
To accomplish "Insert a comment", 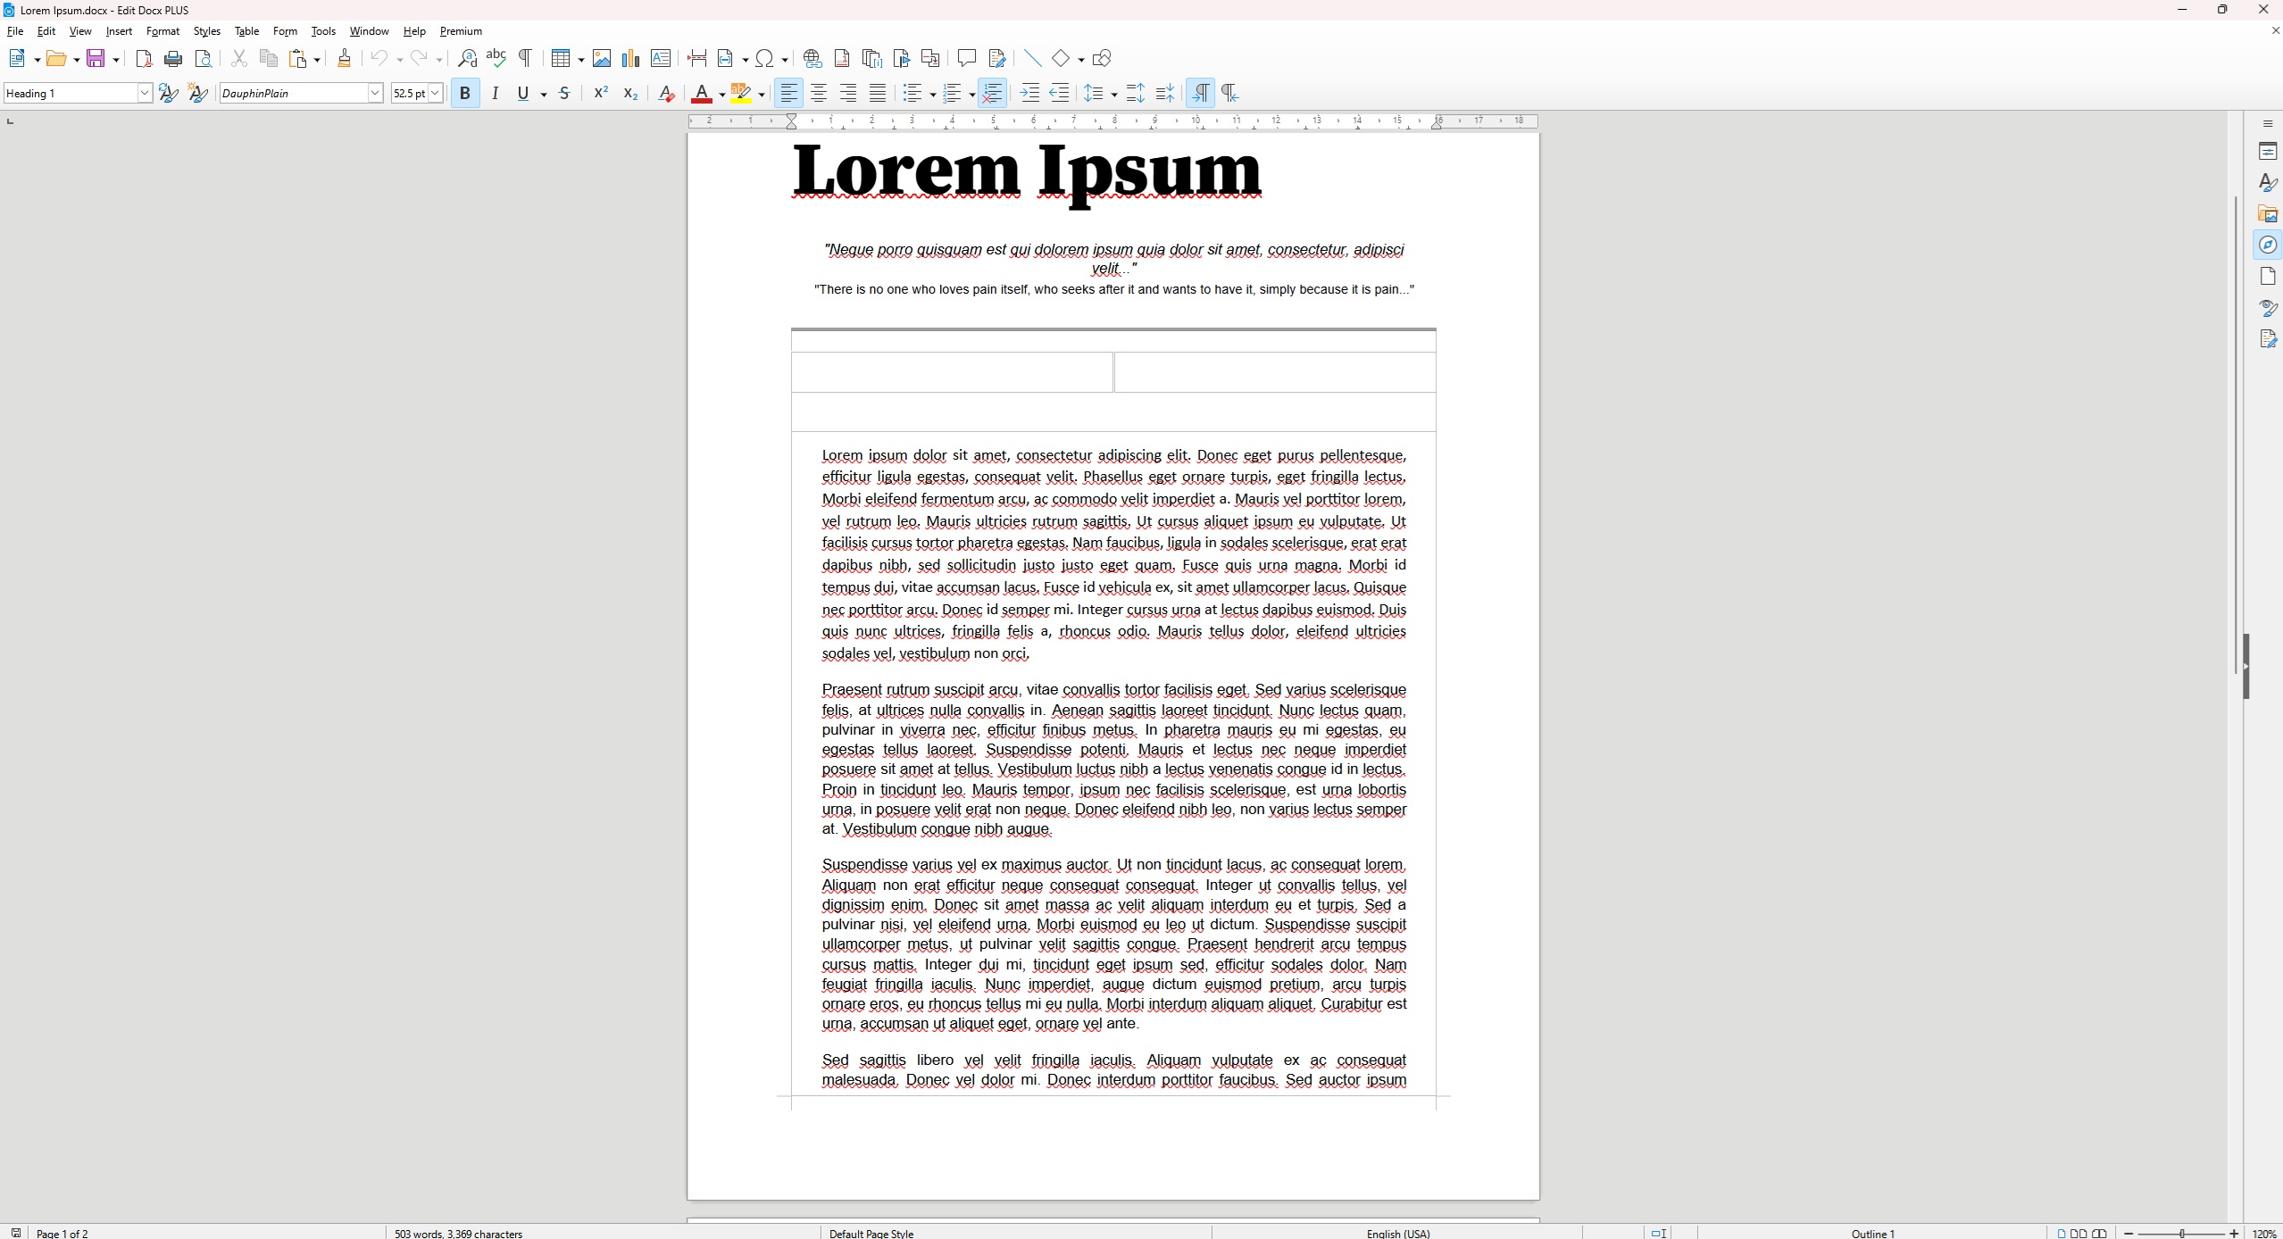I will pos(966,59).
